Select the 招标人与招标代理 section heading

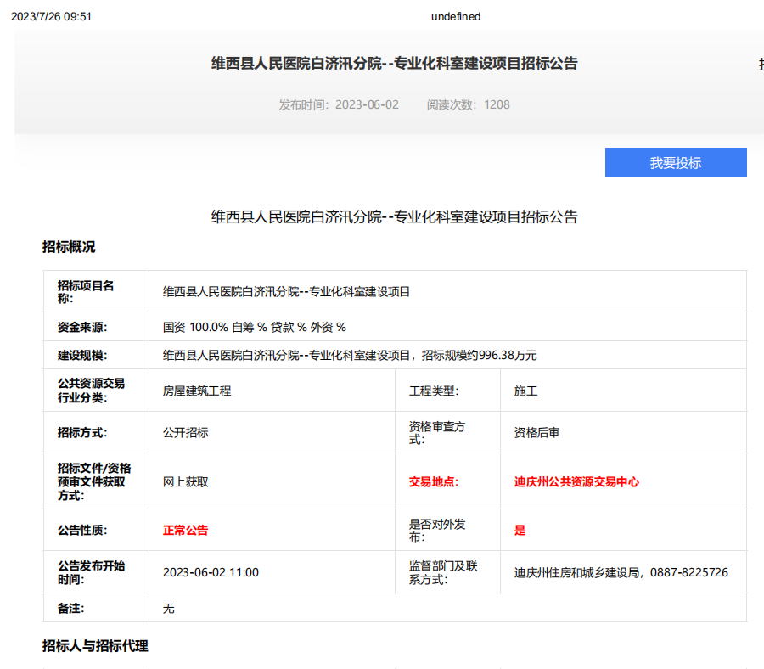pos(95,646)
